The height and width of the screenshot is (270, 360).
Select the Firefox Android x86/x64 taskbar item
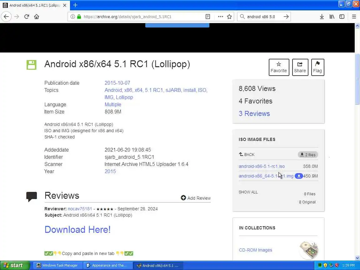tap(158, 265)
